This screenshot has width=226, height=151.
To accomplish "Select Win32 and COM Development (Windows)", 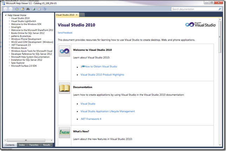I will coord(32,42).
